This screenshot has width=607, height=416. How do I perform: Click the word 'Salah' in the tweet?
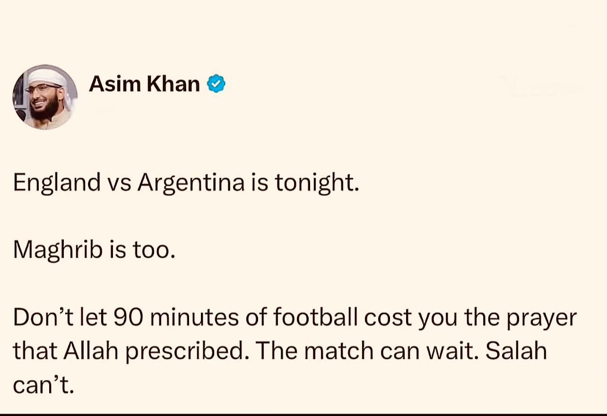point(516,351)
